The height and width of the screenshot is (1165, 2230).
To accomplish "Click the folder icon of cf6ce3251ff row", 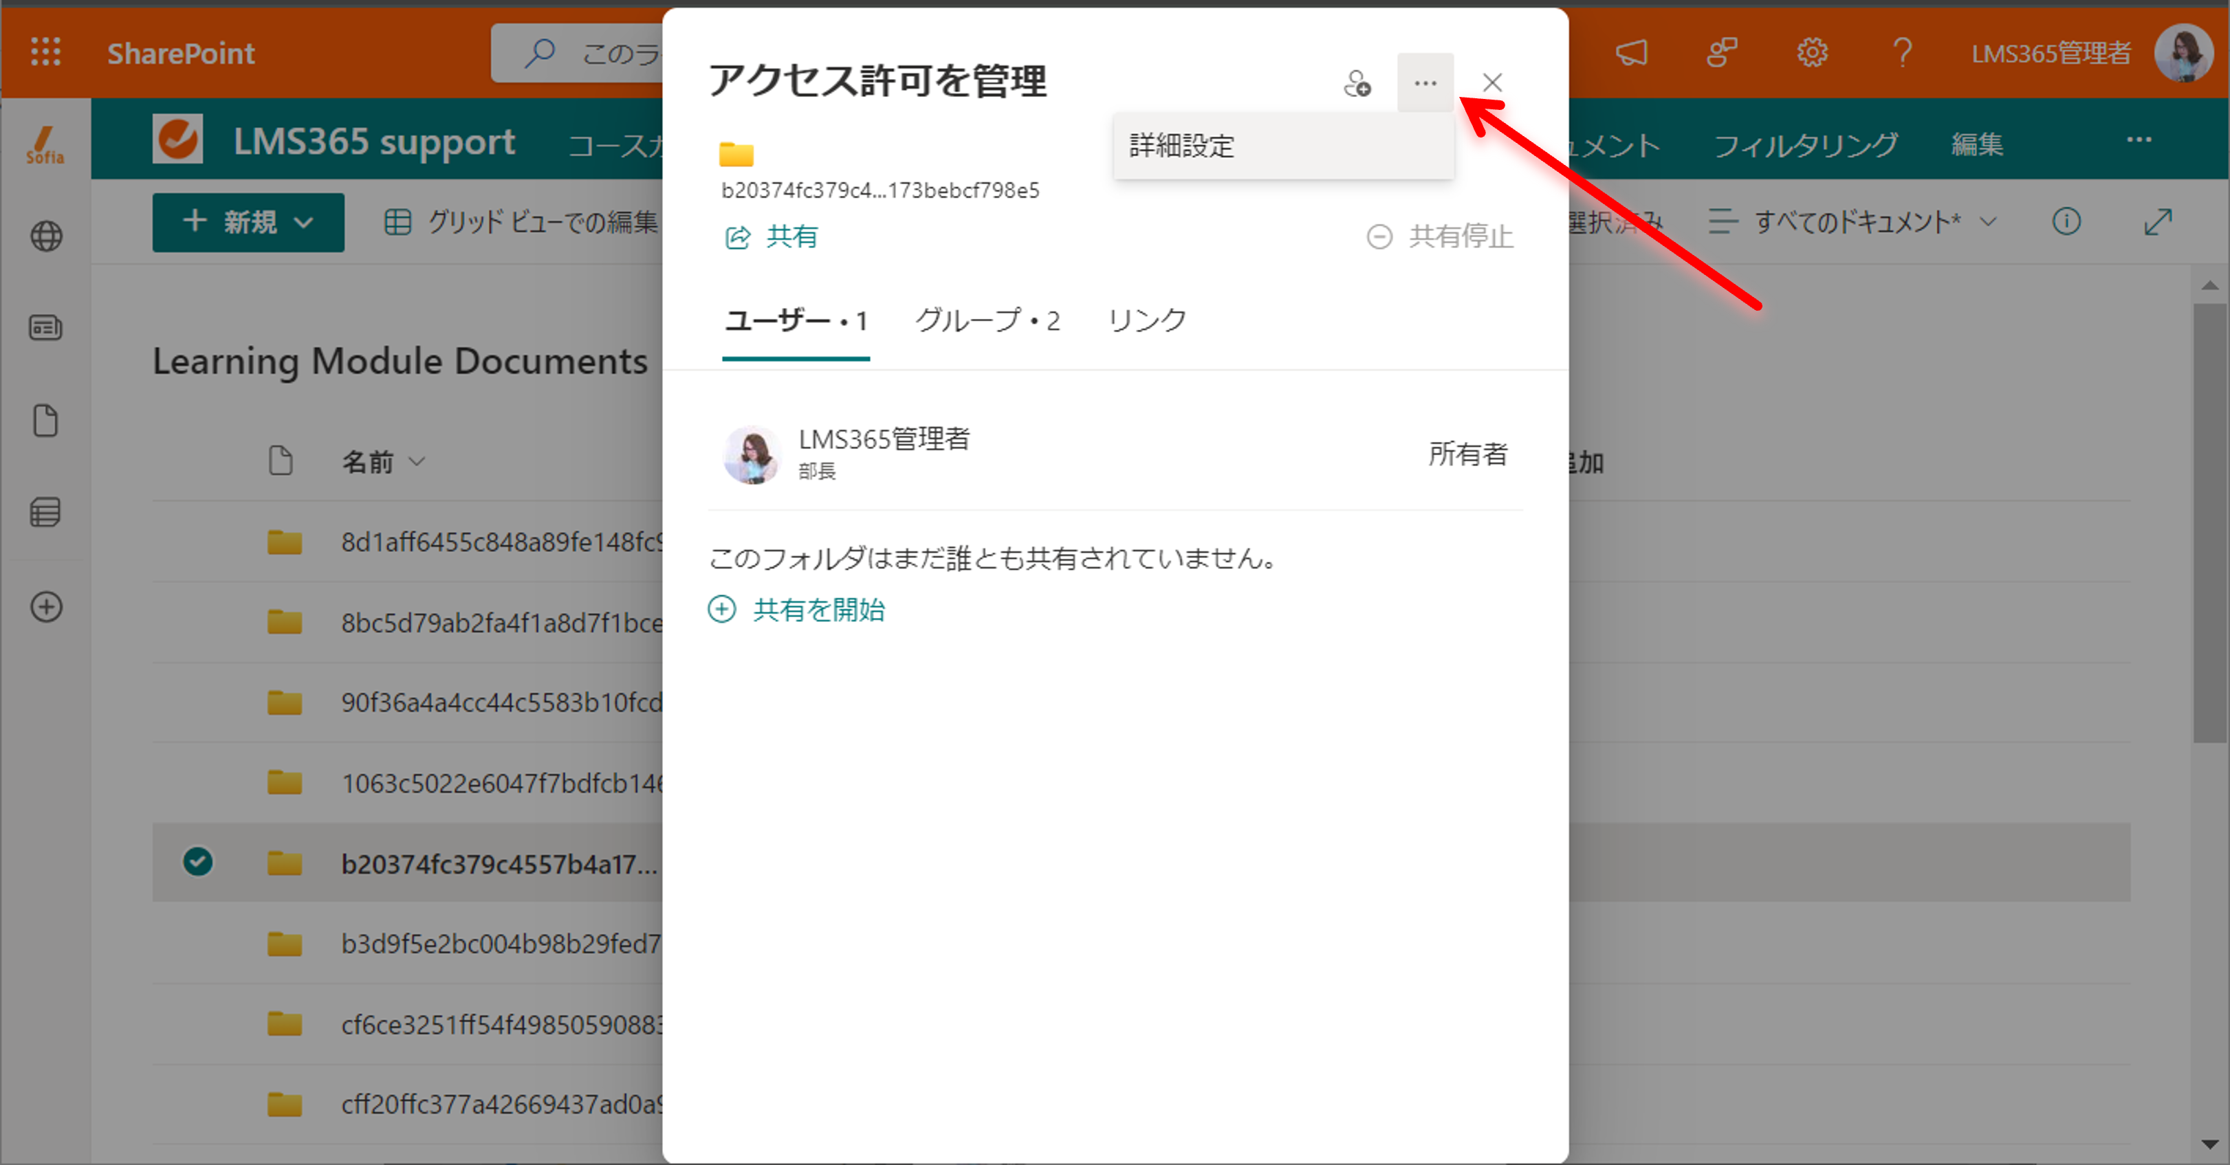I will point(284,1025).
